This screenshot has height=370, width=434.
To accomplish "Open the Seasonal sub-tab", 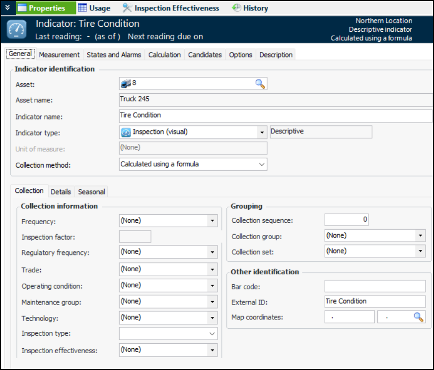I will click(91, 191).
